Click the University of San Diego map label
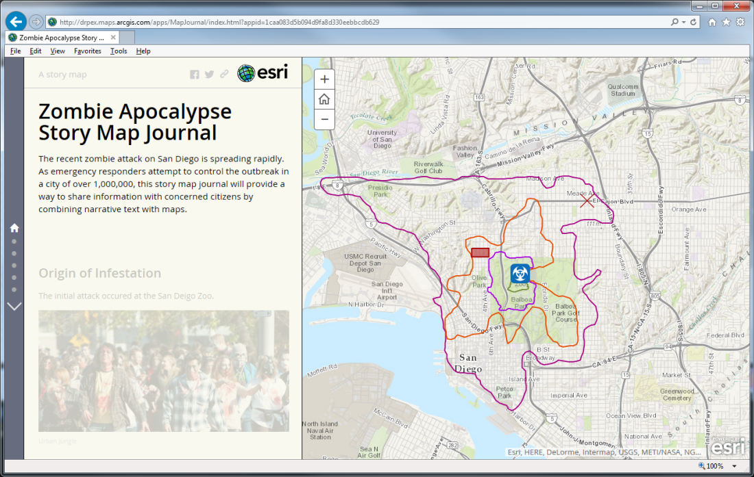The image size is (754, 477). click(x=382, y=139)
